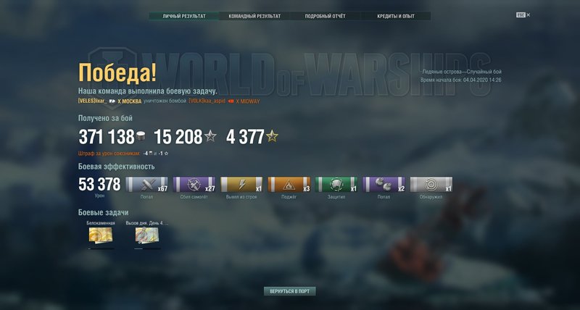Click the grey star XP icon

(210, 136)
